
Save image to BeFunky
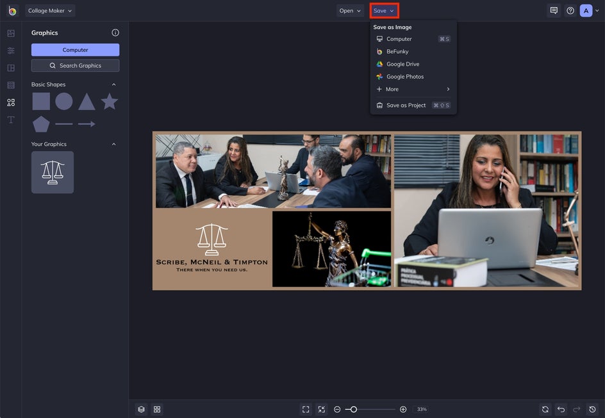click(x=413, y=52)
